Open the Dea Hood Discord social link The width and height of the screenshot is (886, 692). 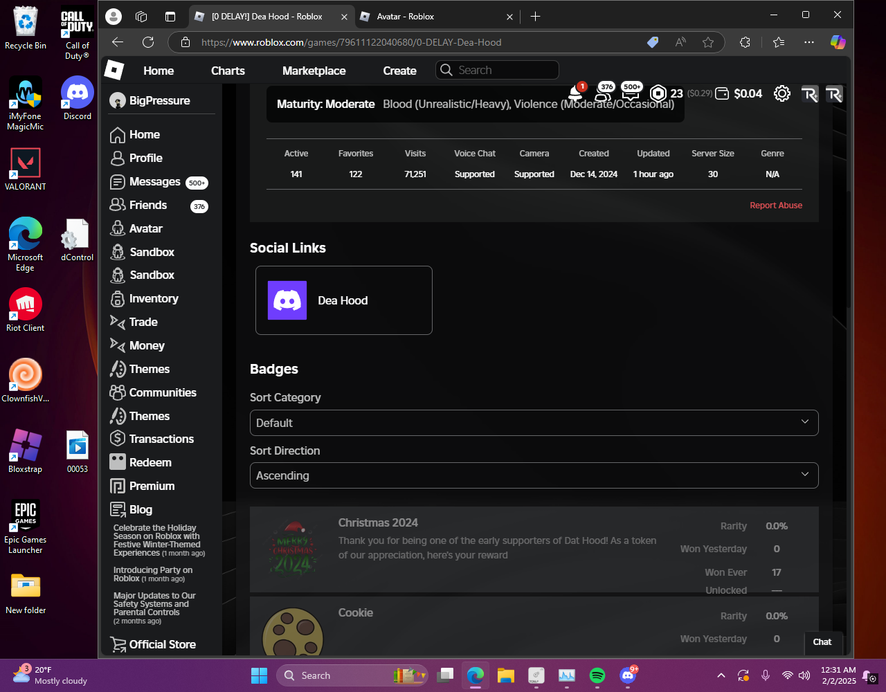tap(344, 300)
